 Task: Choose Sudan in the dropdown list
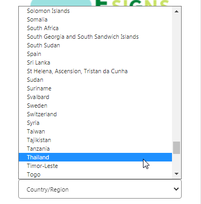95,80
